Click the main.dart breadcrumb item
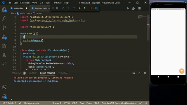The width and height of the screenshot is (187, 105). tap(25, 13)
